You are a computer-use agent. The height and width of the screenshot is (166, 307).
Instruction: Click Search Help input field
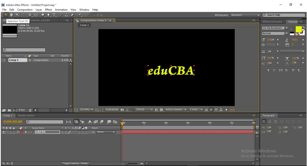click(284, 15)
